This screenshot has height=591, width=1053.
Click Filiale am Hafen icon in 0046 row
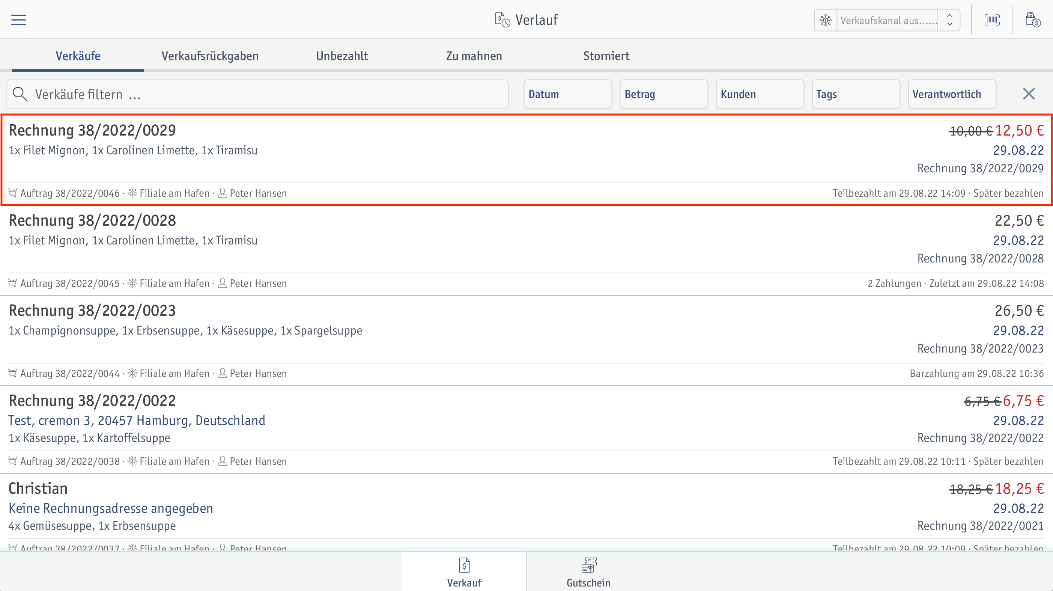132,193
